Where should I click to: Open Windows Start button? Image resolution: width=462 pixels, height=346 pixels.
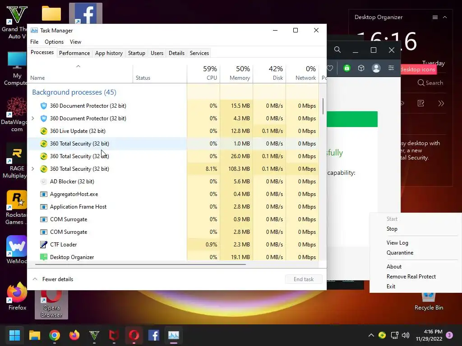point(14,335)
